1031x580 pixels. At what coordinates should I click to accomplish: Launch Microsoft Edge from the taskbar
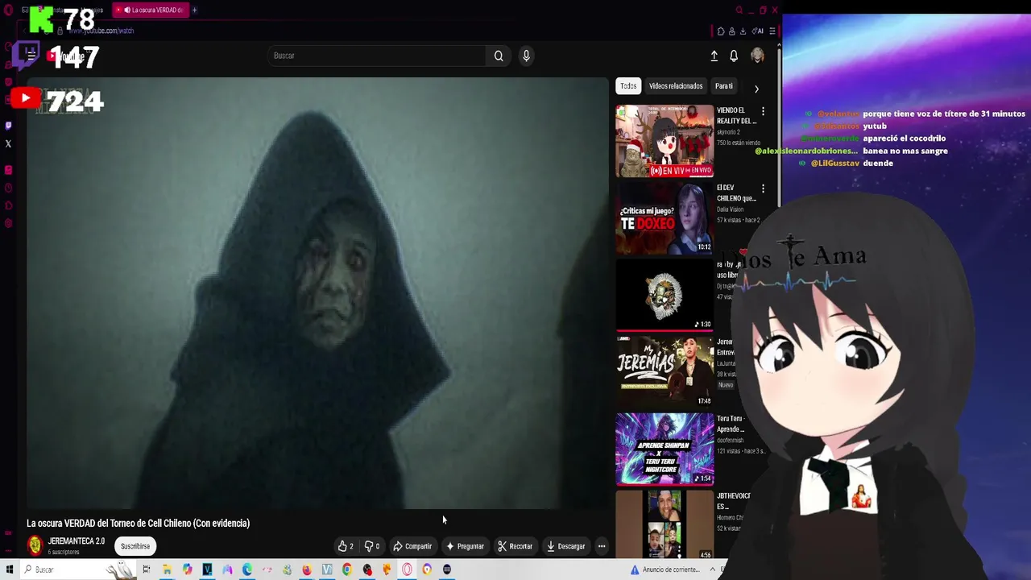click(x=247, y=570)
